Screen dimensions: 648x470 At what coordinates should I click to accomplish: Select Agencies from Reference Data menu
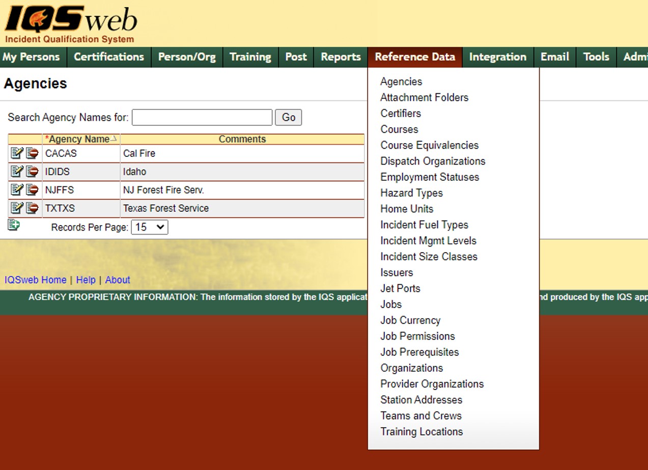coord(401,81)
